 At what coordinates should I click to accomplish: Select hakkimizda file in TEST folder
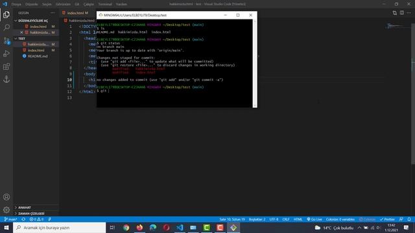tap(38, 44)
